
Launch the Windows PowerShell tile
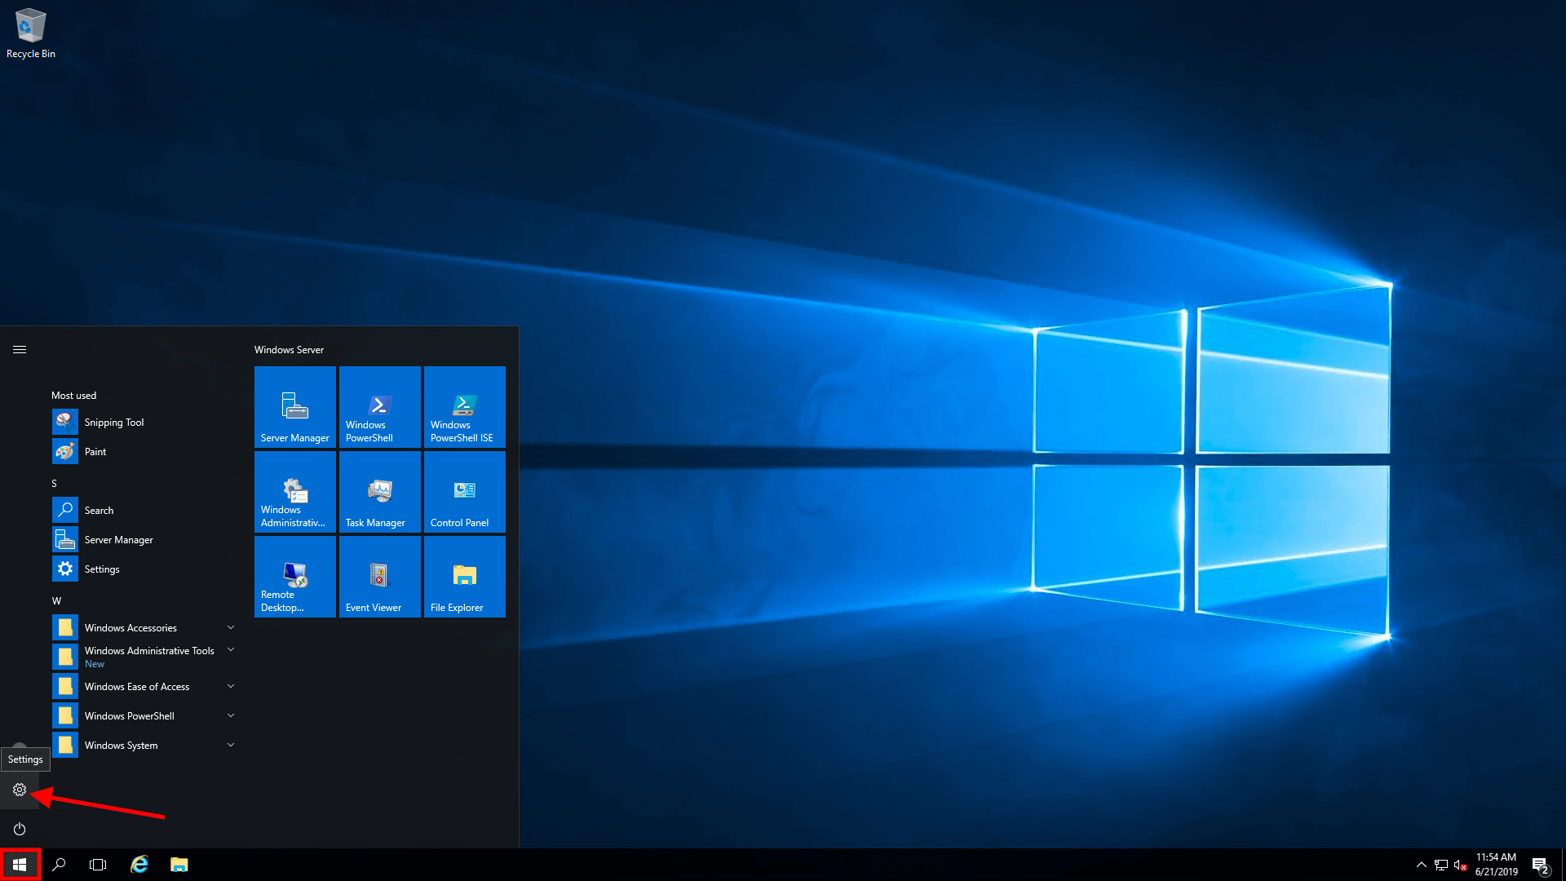[379, 406]
